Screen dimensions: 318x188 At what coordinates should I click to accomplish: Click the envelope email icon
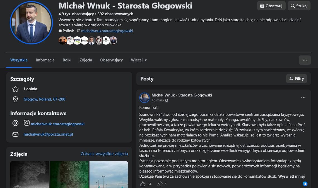[x=15, y=134]
